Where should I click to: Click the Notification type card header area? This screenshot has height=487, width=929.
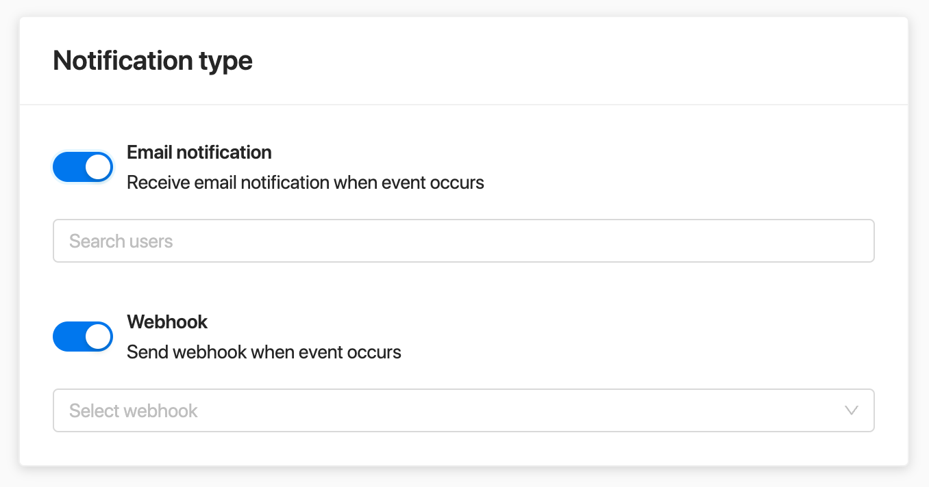(x=464, y=61)
